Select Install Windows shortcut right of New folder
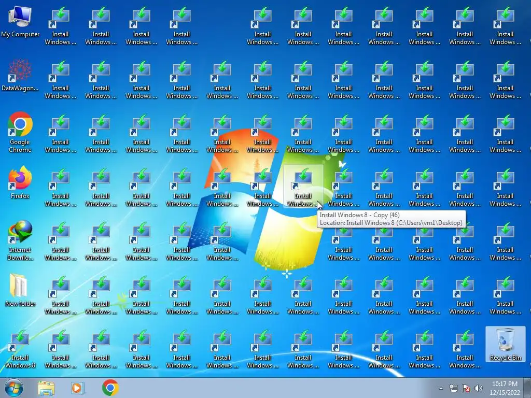This screenshot has width=531, height=398. point(60,295)
